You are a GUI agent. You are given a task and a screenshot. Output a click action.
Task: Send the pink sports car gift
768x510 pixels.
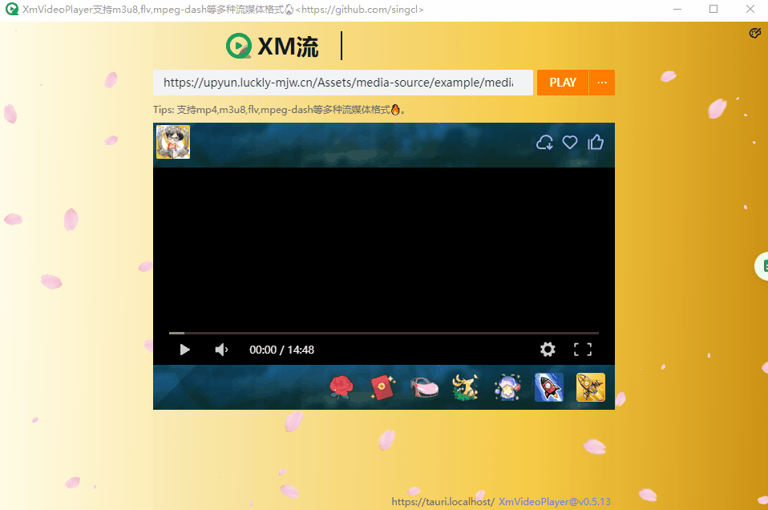(x=424, y=388)
